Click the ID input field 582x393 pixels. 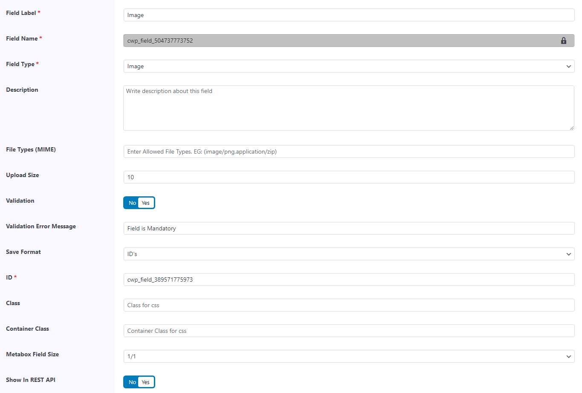click(349, 279)
